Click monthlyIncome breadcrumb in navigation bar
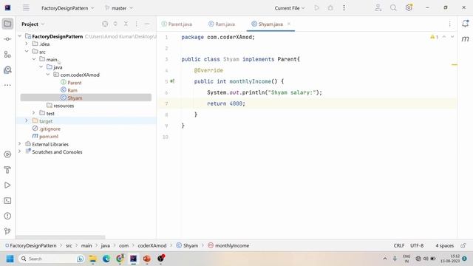The image size is (473, 266). 228,245
